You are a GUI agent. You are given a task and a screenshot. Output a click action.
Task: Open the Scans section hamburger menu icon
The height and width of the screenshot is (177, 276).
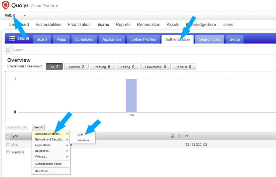12,38
